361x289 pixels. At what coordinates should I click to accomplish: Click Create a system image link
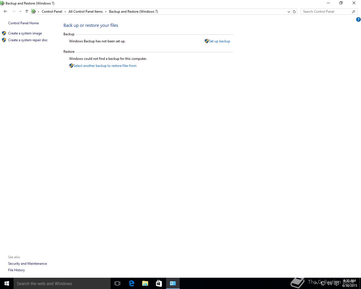tap(25, 33)
